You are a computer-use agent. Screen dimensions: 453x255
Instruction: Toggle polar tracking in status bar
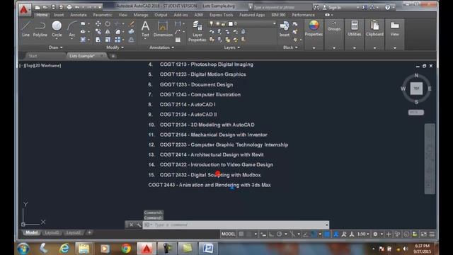point(280,234)
